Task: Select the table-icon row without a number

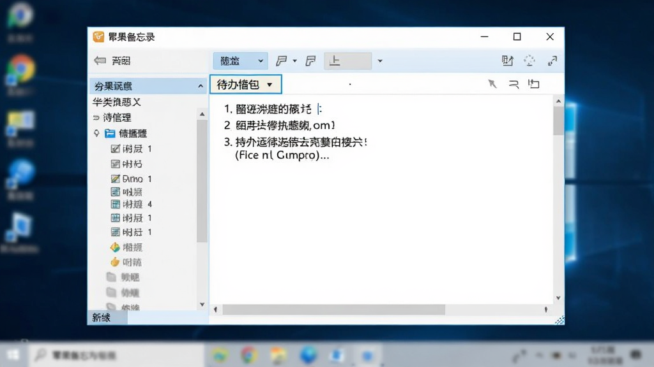Action: click(127, 192)
